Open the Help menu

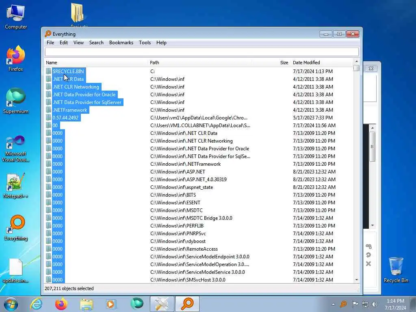coord(161,43)
